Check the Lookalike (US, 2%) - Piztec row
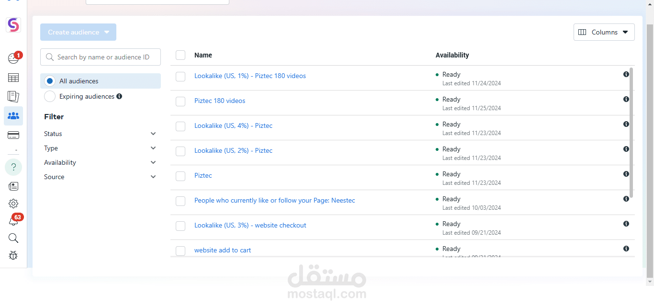 [x=180, y=151]
